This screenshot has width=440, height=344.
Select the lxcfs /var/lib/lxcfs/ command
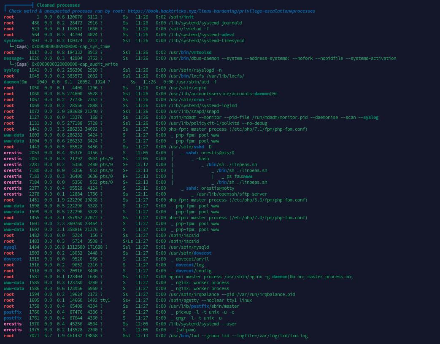tap(206, 76)
